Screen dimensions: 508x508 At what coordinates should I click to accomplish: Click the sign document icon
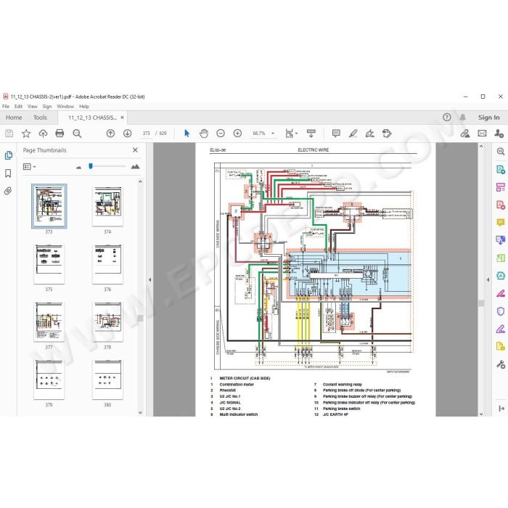pyautogui.click(x=369, y=133)
